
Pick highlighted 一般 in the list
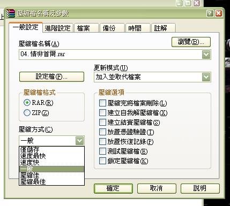point(51,169)
